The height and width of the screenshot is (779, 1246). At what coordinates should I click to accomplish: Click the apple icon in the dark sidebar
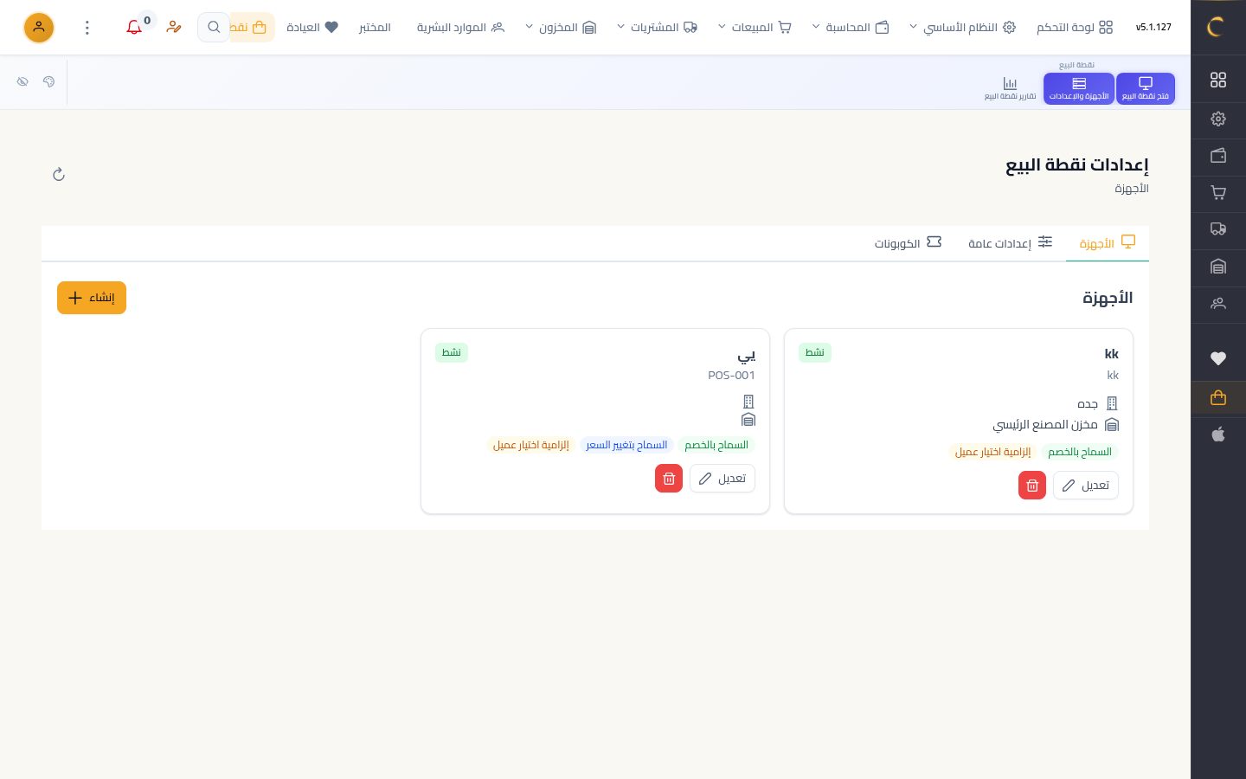pos(1218,435)
